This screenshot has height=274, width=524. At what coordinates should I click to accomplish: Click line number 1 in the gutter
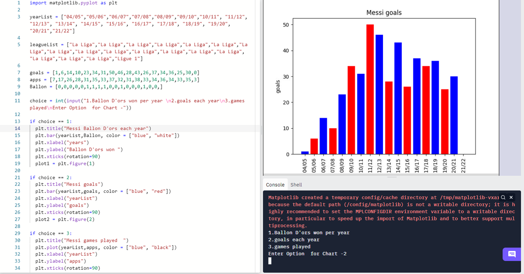click(x=19, y=3)
